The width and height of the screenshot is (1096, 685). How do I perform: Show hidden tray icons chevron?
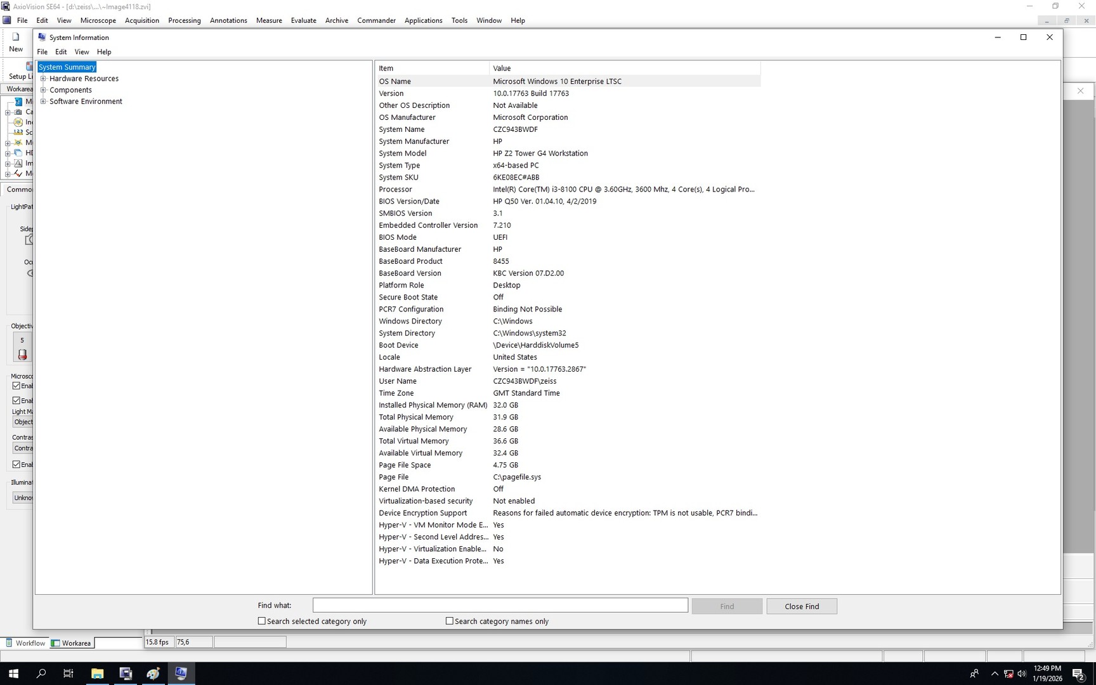(994, 674)
